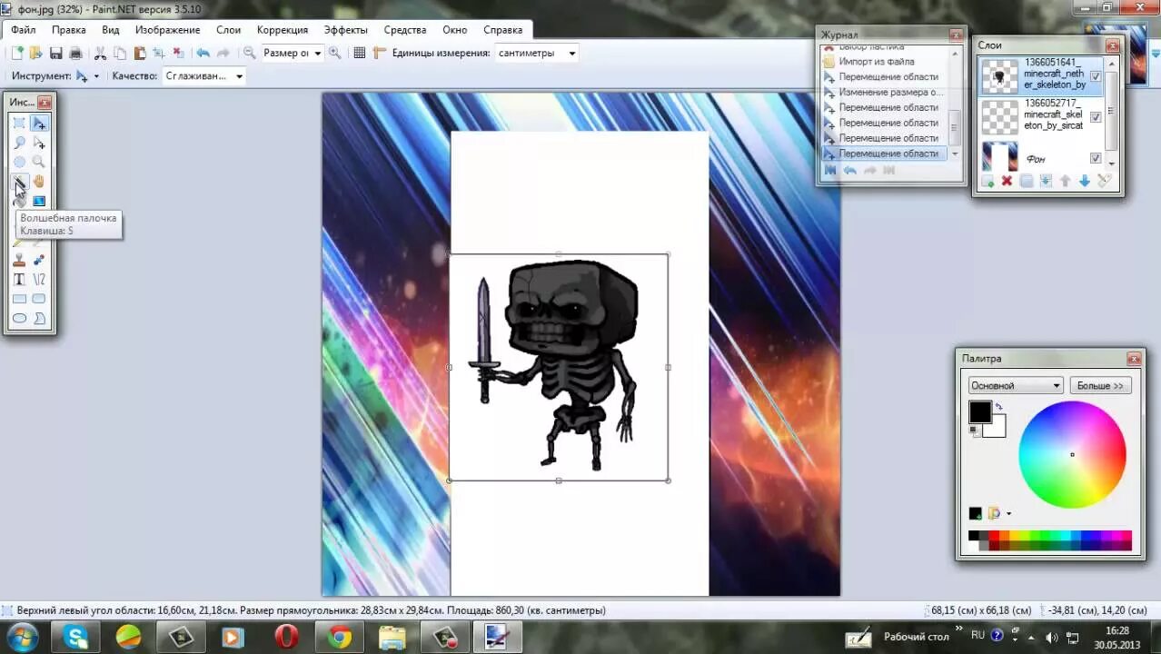This screenshot has width=1161, height=654.
Task: Click the Zoom Out toolbar icon
Action: [x=249, y=53]
